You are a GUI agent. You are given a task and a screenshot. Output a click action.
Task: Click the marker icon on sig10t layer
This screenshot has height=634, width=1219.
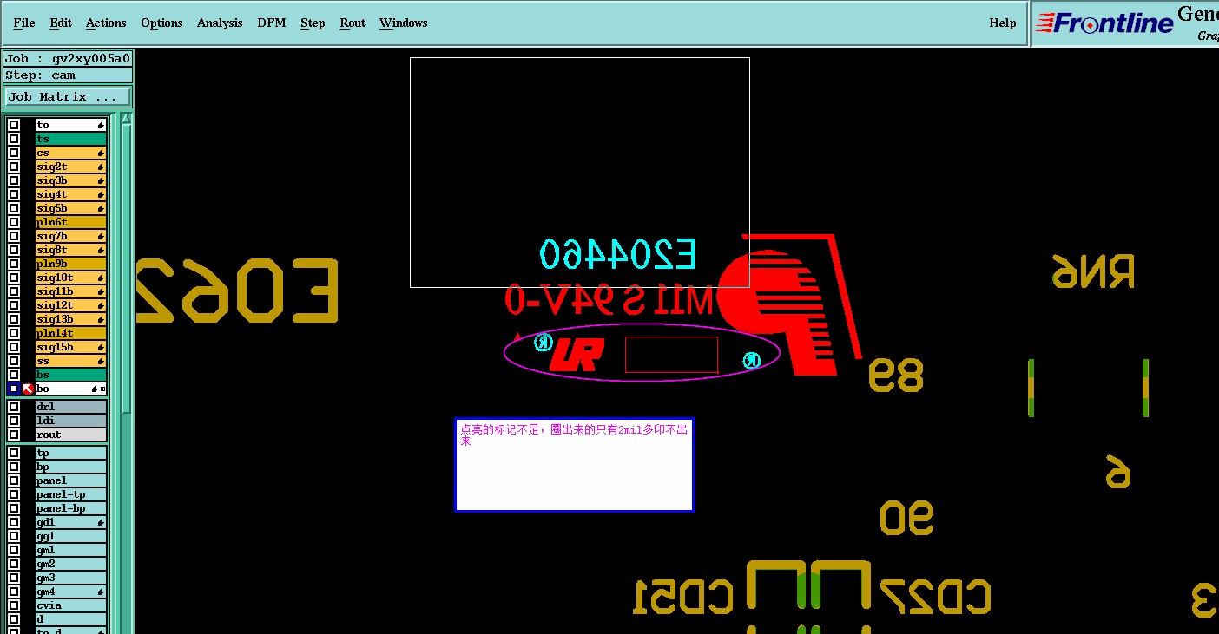point(101,278)
